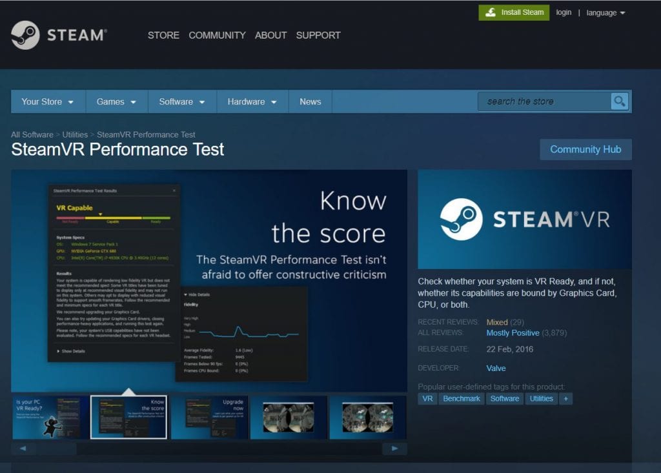Open COMMUNITY in top navigation

[x=217, y=35]
